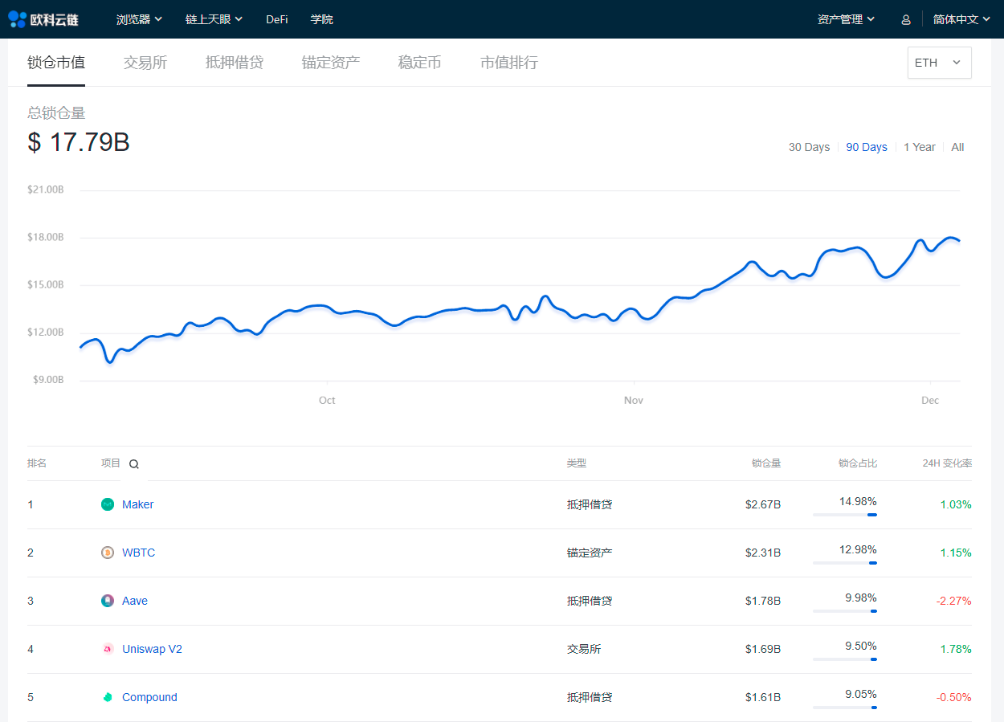
Task: Open the WBTC project link
Action: pyautogui.click(x=138, y=553)
